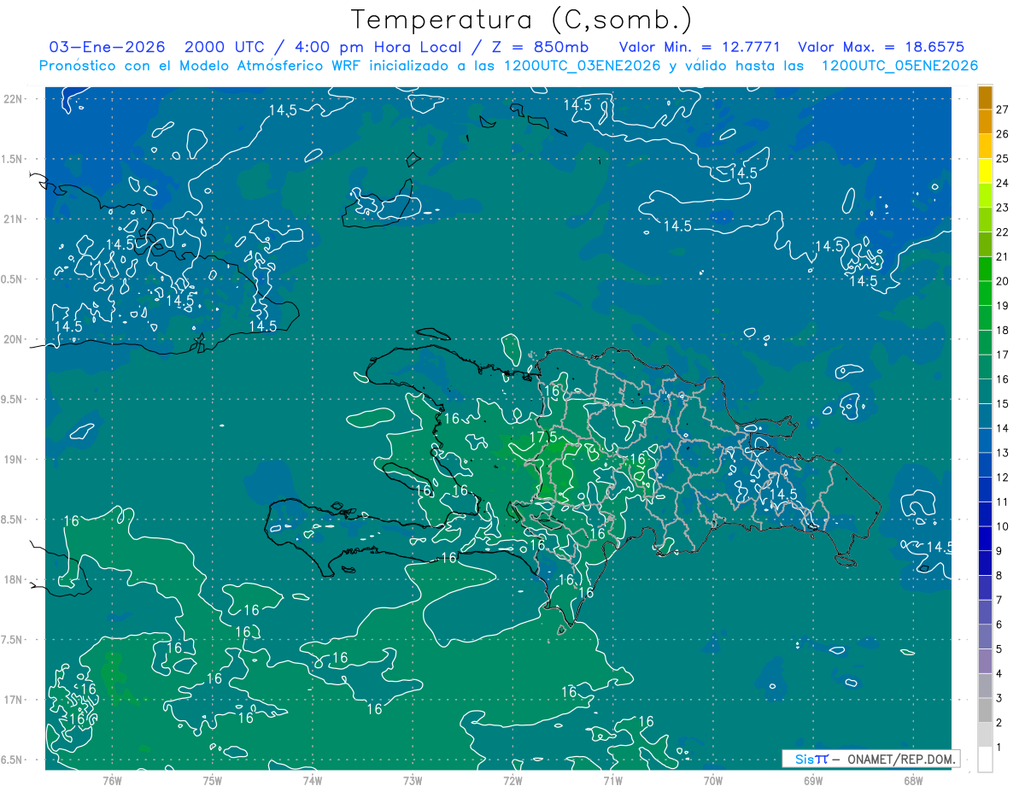Screen dimensions: 1025x792
Task: Click the 69W longitude axis label
Action: tap(813, 780)
